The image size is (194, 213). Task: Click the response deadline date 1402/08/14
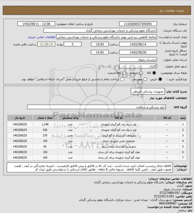point(138,44)
